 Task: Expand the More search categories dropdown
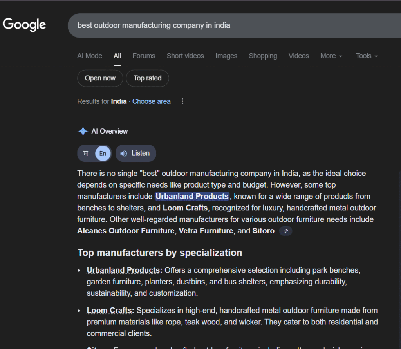coord(331,56)
